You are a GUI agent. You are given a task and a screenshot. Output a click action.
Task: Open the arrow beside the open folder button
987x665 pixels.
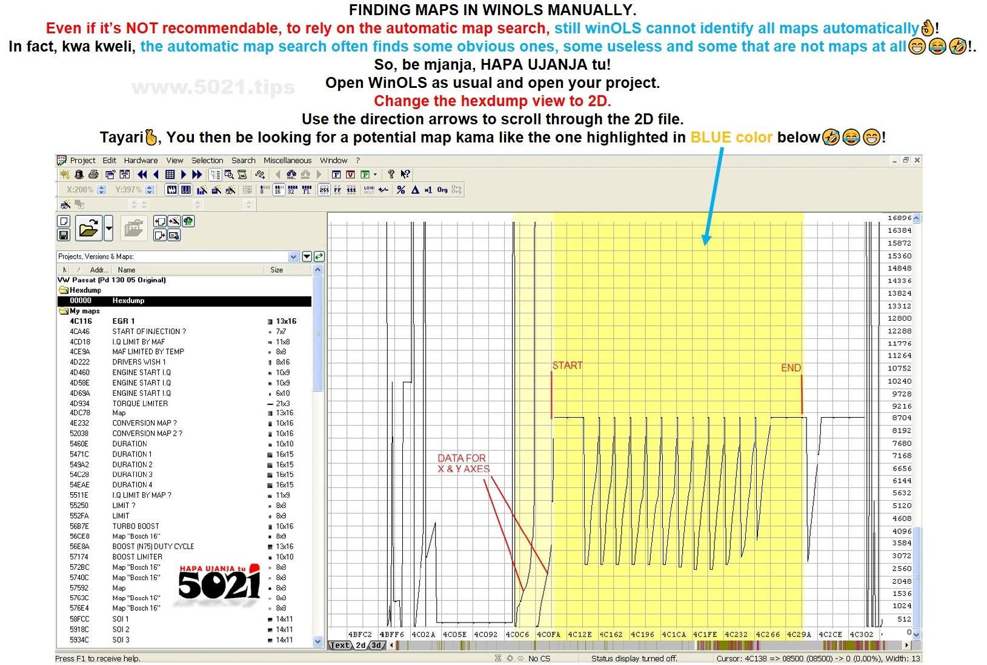[x=108, y=229]
